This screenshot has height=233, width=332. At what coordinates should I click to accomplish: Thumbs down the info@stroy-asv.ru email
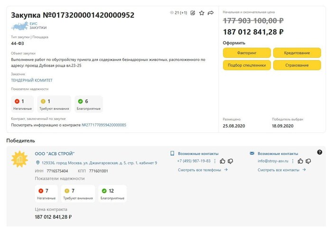coord(308,161)
